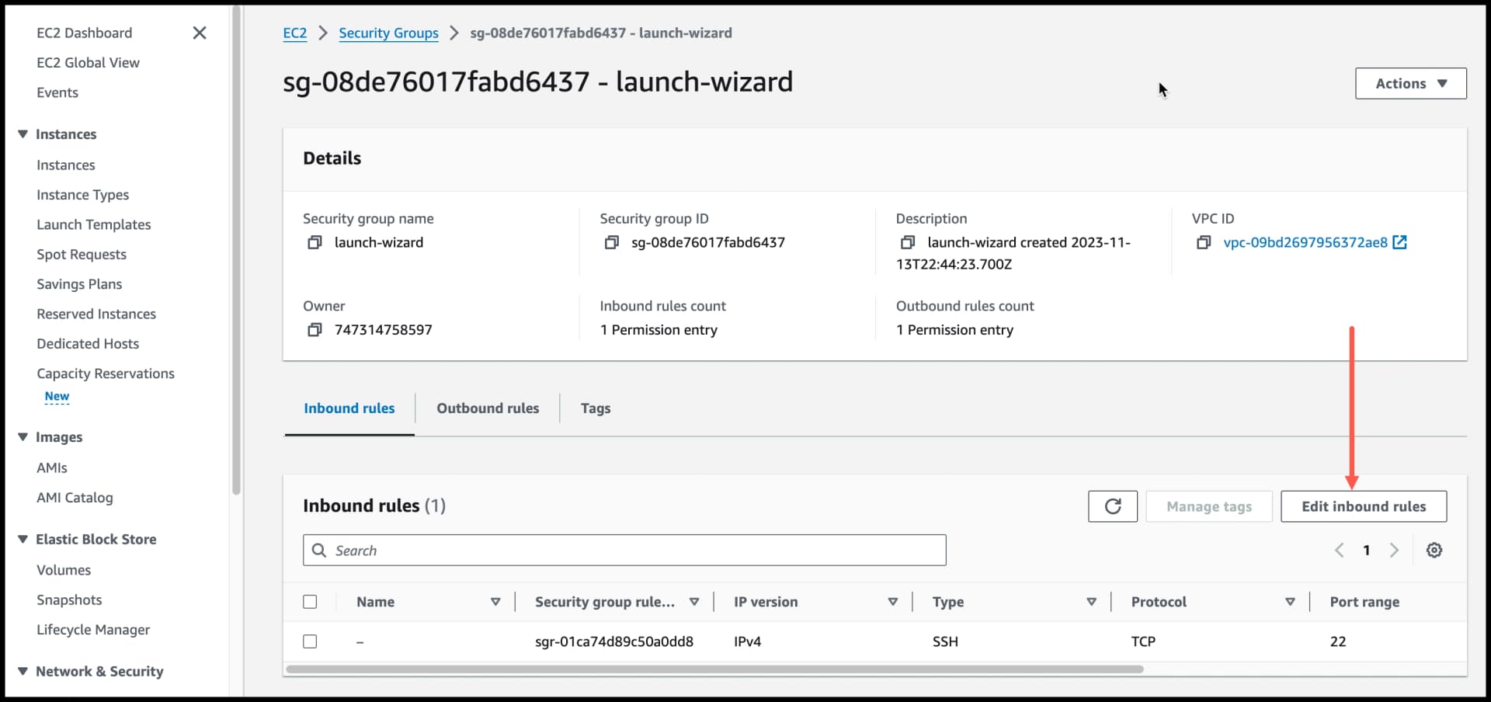Check the SSH rule row checkbox

310,641
